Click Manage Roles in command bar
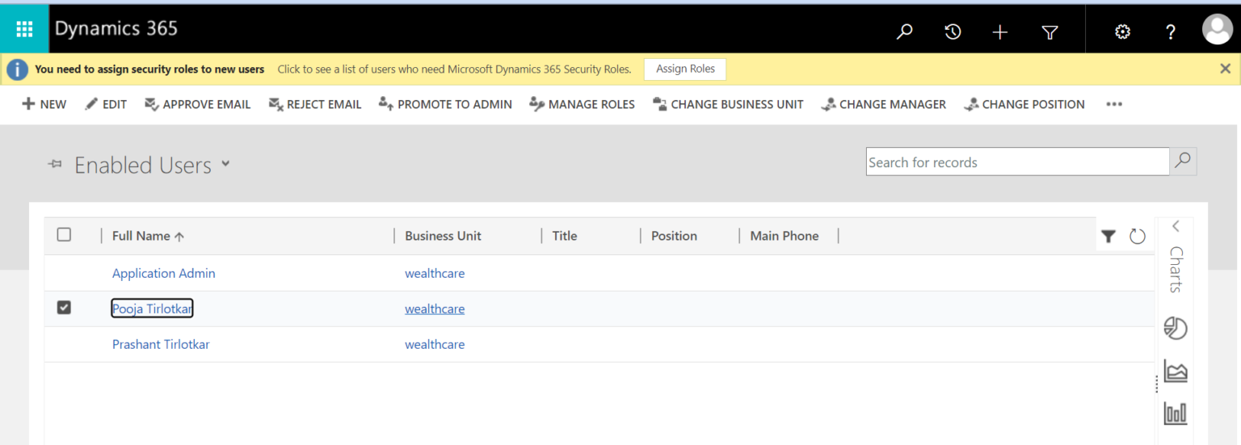 582,104
